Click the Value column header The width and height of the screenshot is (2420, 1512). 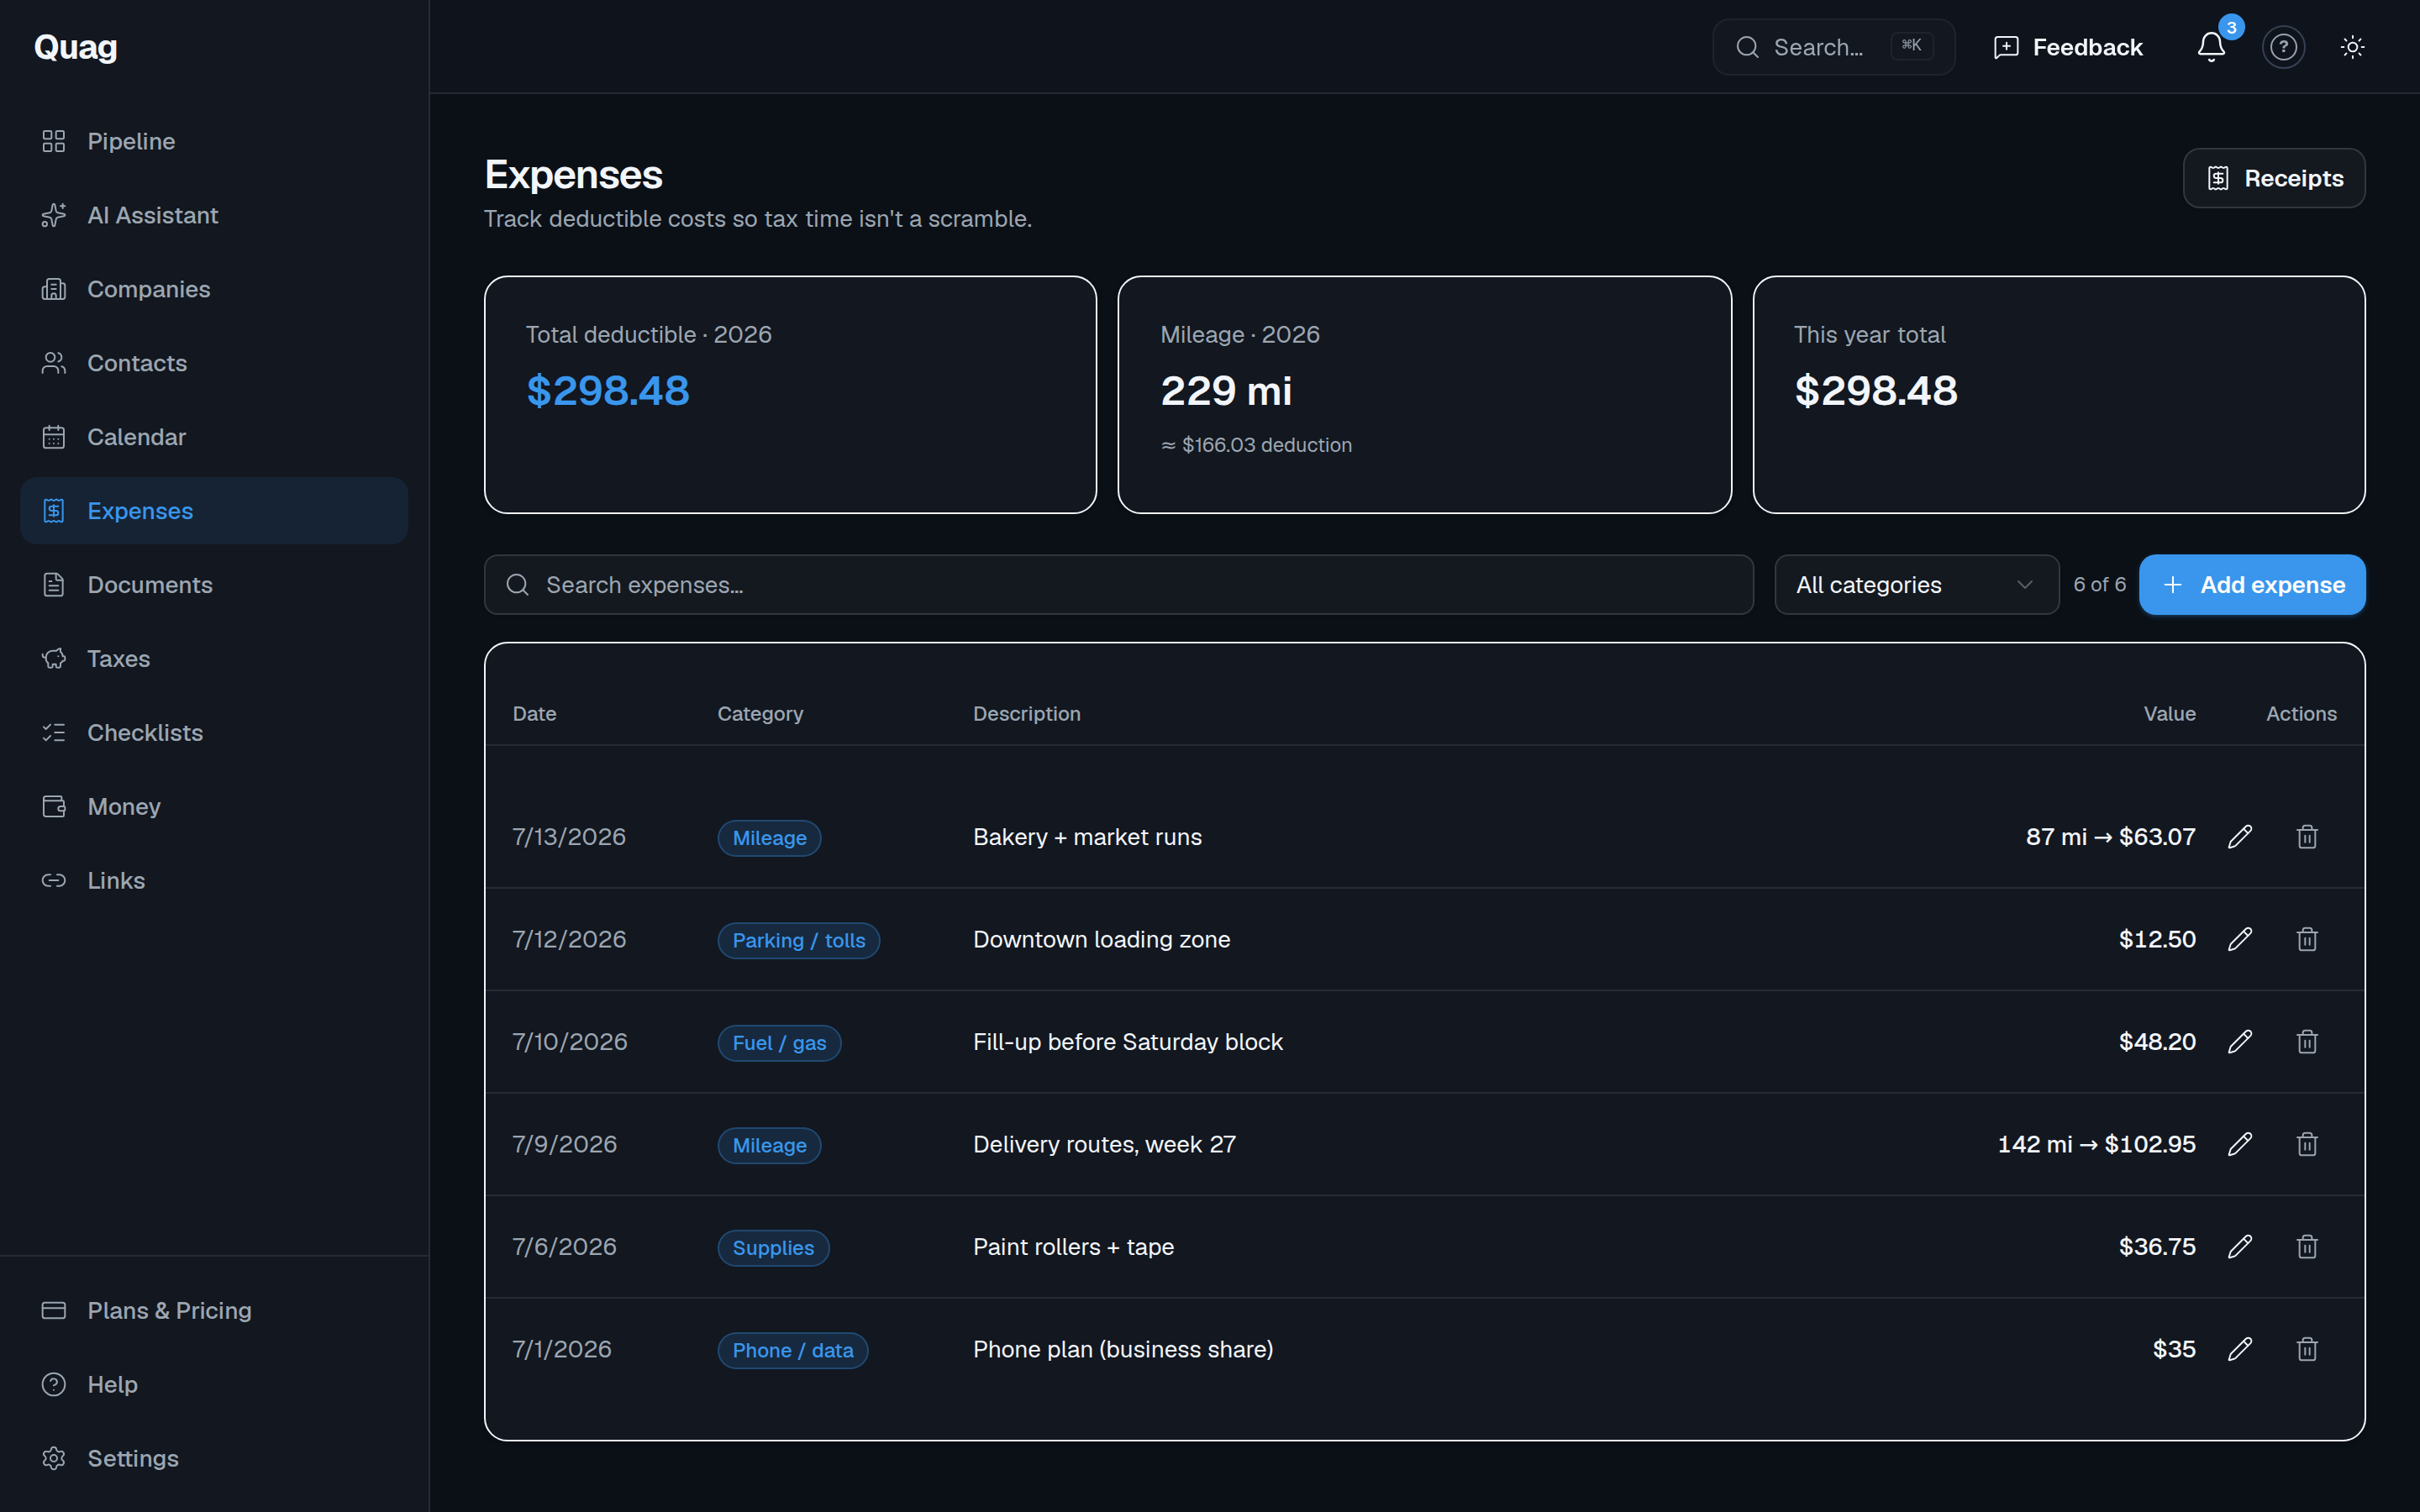[2169, 714]
